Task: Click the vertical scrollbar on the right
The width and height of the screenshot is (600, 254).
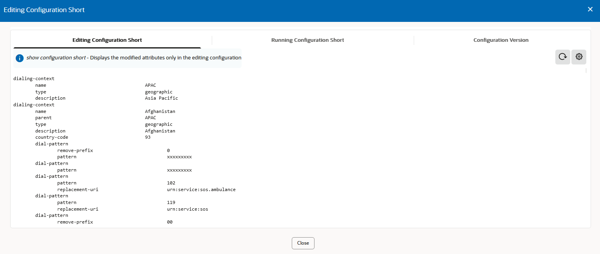Action: click(x=586, y=70)
